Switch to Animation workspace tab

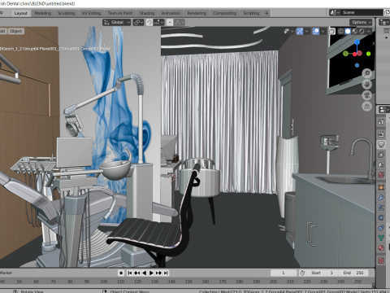coord(171,13)
